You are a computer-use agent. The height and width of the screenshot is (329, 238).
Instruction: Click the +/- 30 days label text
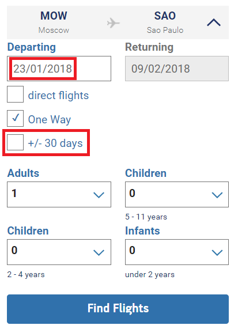[55, 143]
